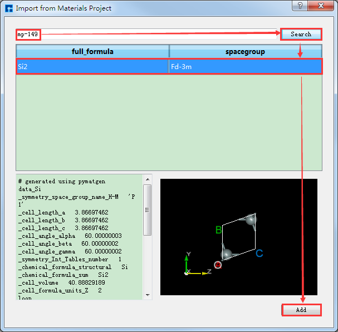Select the Fd-3m spacegroup cell
Screen dimensions: 338x332
[x=245, y=67]
